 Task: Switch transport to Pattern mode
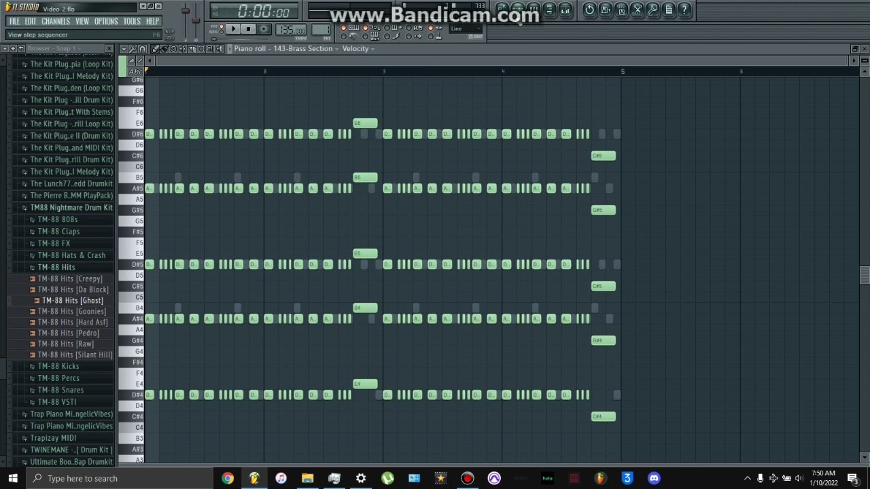[x=222, y=26]
